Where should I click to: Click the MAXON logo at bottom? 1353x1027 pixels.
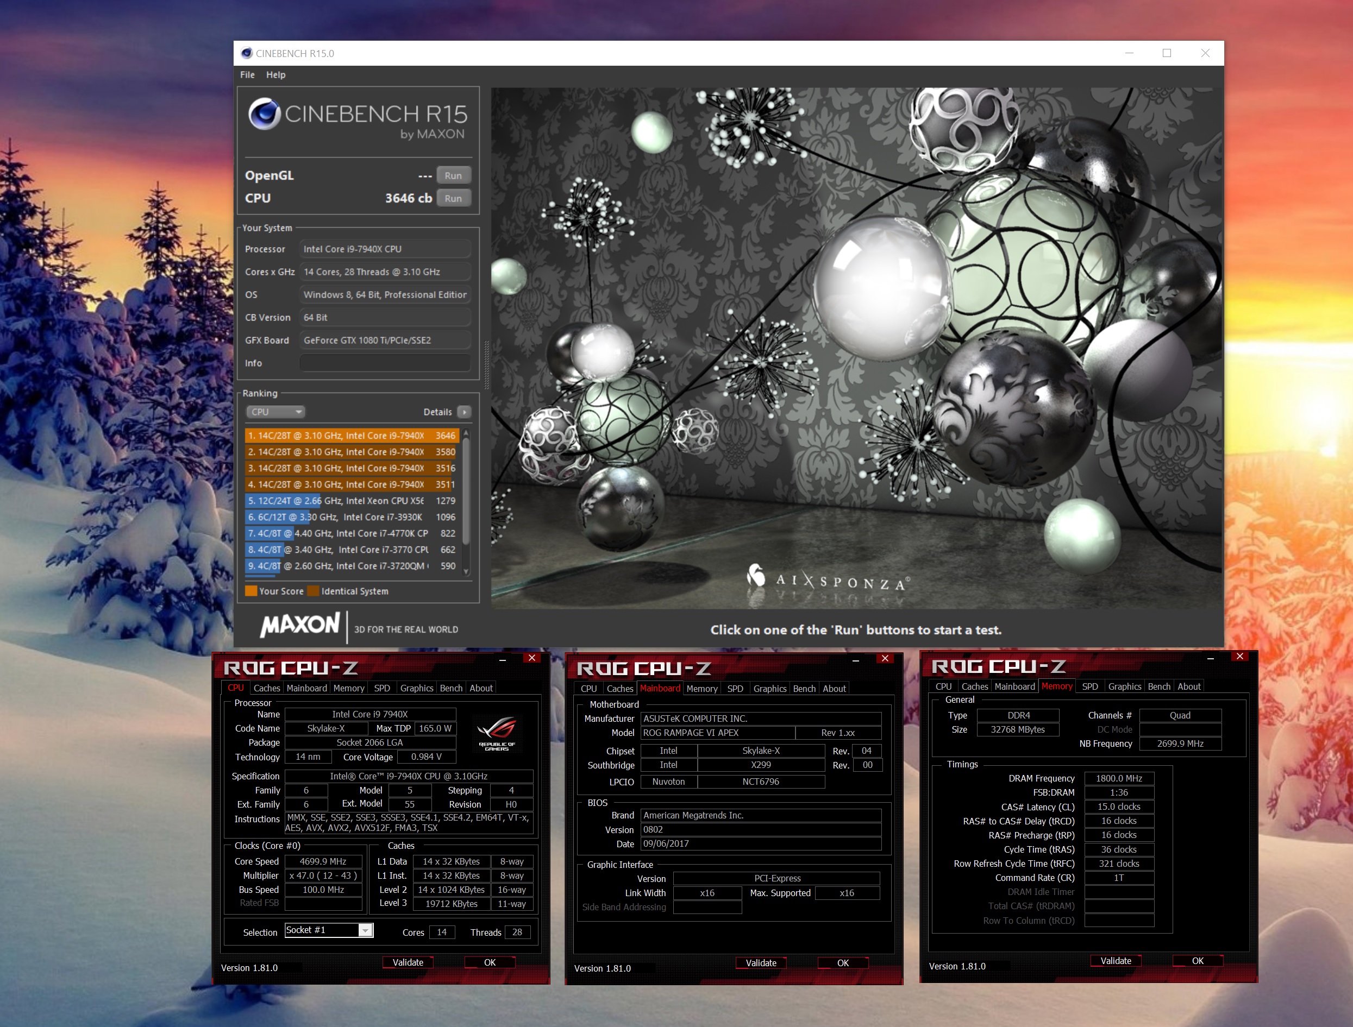(x=300, y=625)
